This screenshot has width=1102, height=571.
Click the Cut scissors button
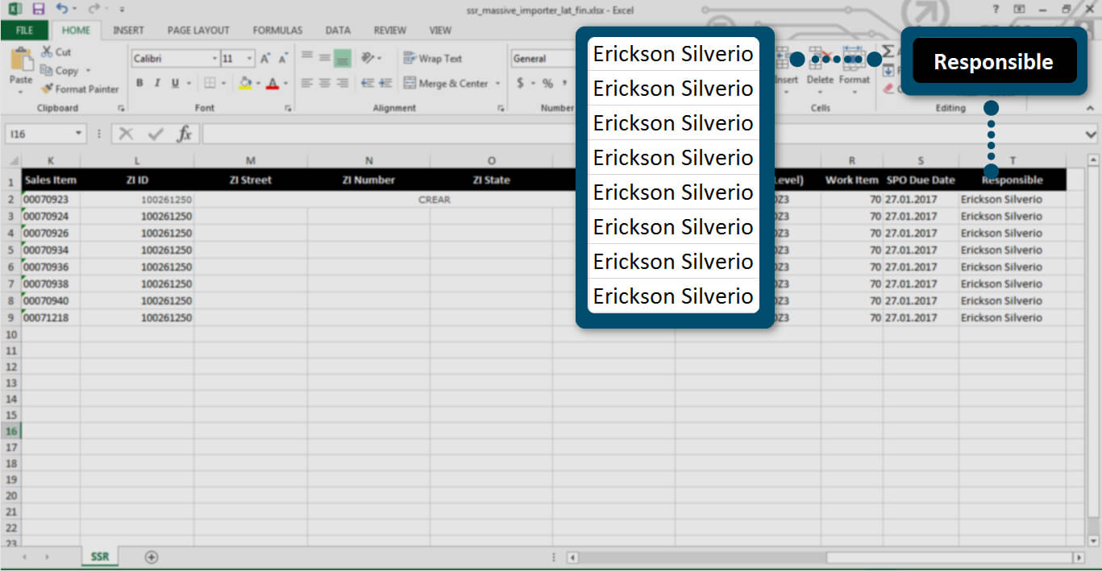click(x=56, y=52)
